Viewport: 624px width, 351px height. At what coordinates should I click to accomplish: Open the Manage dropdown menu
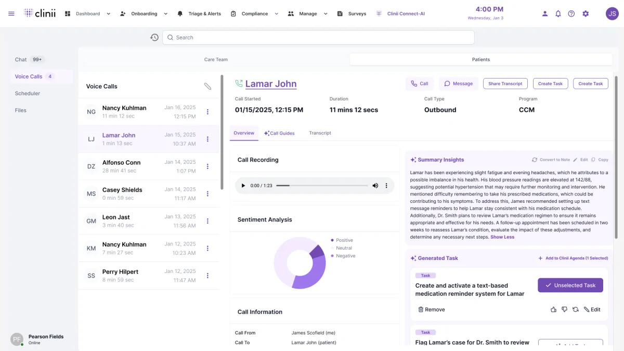click(x=325, y=14)
